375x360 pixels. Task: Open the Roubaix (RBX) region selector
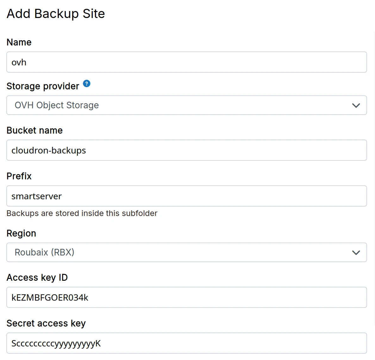coord(177,253)
